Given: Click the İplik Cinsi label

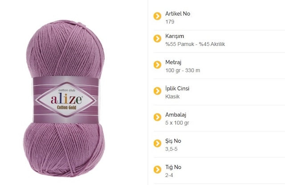Looking at the screenshot, I should pos(177,88).
